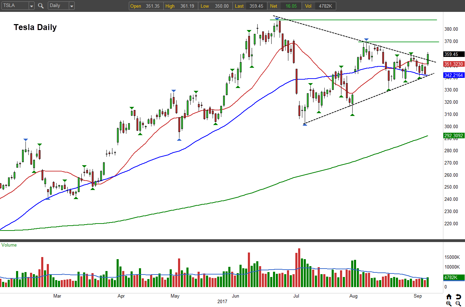Click the Low value 350.00

click(x=222, y=6)
